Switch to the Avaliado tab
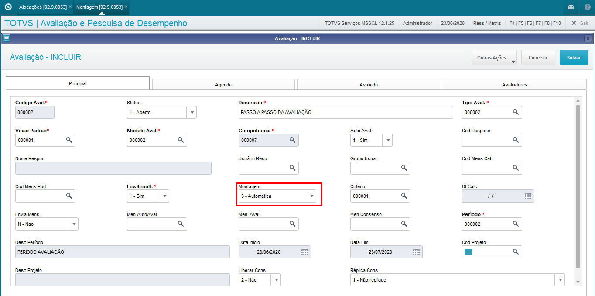This screenshot has height=296, width=595. click(x=369, y=85)
